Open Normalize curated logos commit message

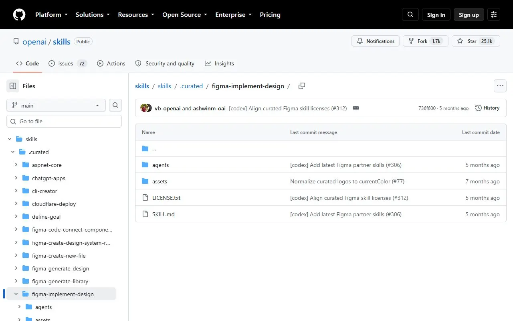point(347,181)
